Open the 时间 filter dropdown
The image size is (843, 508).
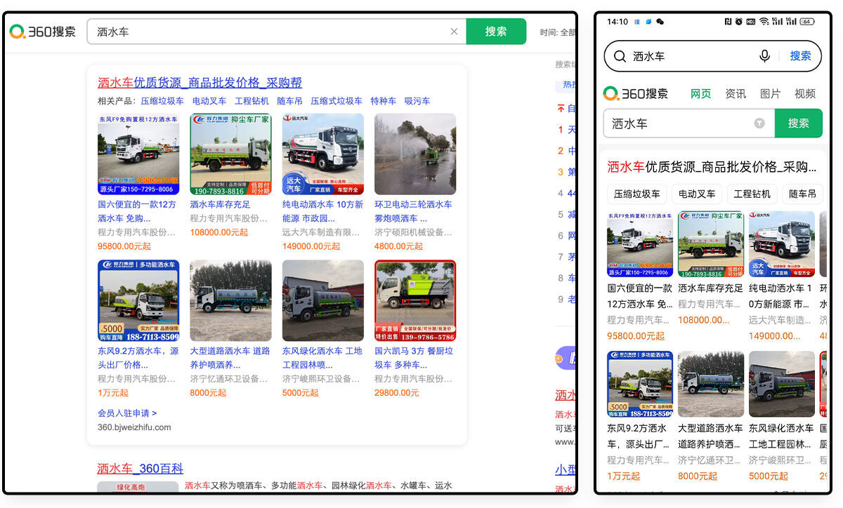[x=558, y=32]
